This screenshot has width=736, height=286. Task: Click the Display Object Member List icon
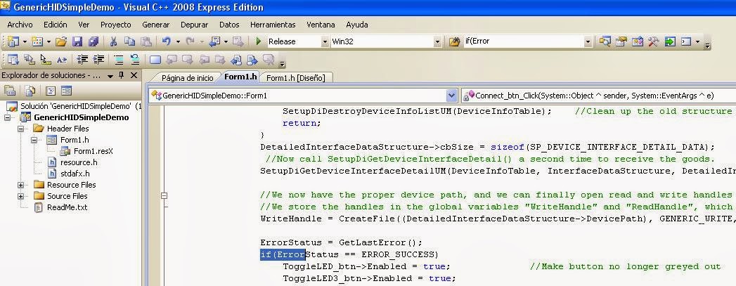(13, 60)
